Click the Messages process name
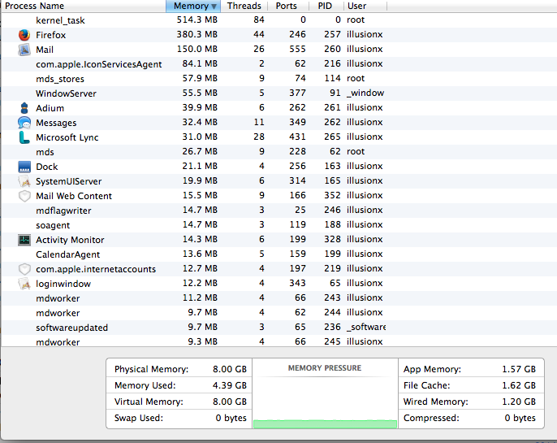Viewport: 557px width, 443px height. click(x=56, y=123)
